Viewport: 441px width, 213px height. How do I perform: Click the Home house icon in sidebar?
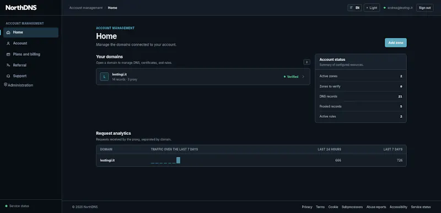(x=8, y=32)
